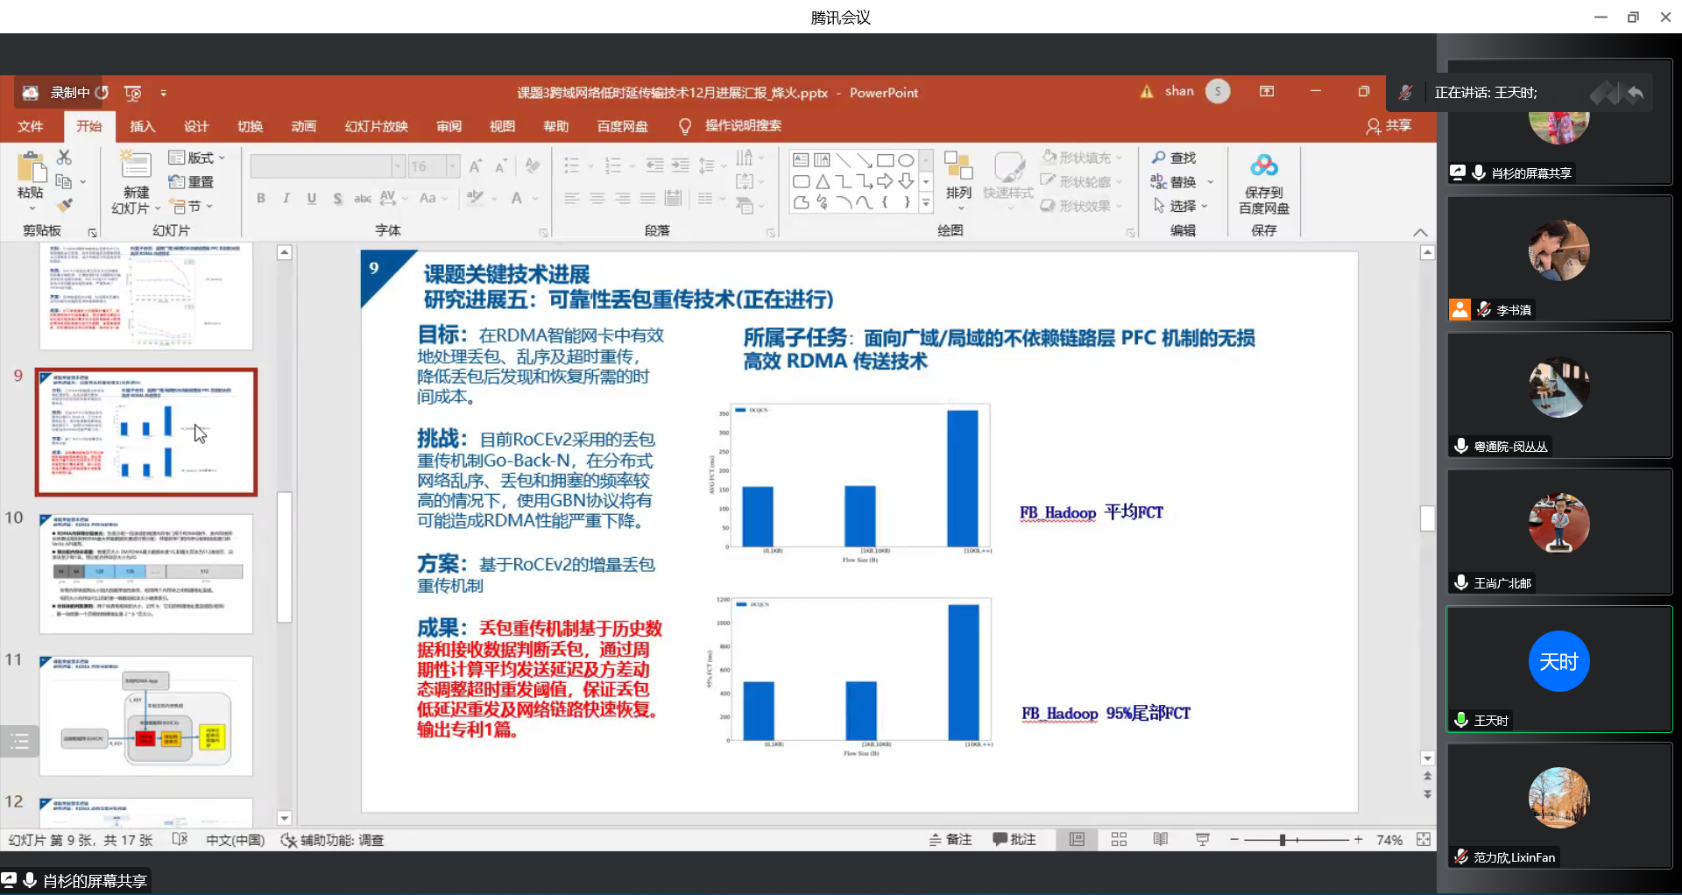Screen dimensions: 1682x895
Task: Toggle the 备注 notes pane
Action: coord(951,840)
